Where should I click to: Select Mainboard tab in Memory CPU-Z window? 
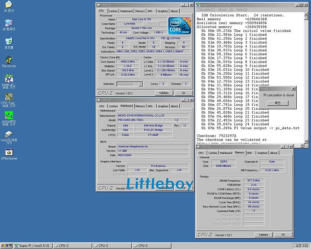coord(226,153)
